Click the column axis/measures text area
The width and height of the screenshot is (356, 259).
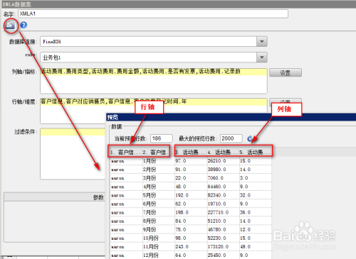click(x=154, y=81)
